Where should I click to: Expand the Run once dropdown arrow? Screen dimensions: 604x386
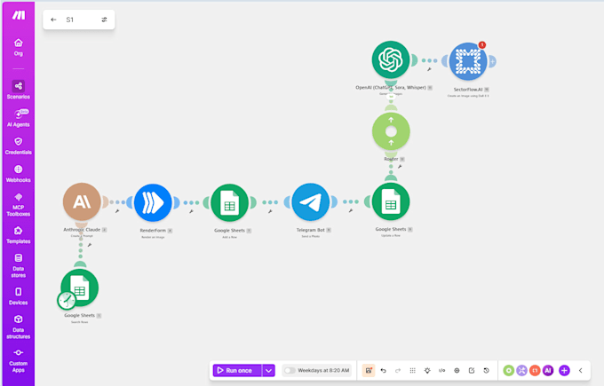pyautogui.click(x=268, y=370)
